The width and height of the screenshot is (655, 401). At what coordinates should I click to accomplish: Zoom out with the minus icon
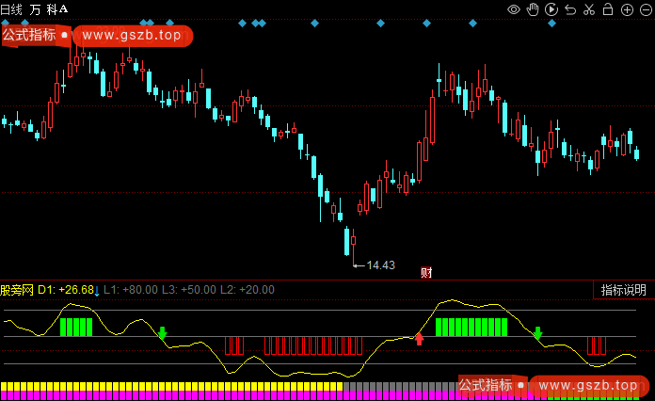pos(644,9)
